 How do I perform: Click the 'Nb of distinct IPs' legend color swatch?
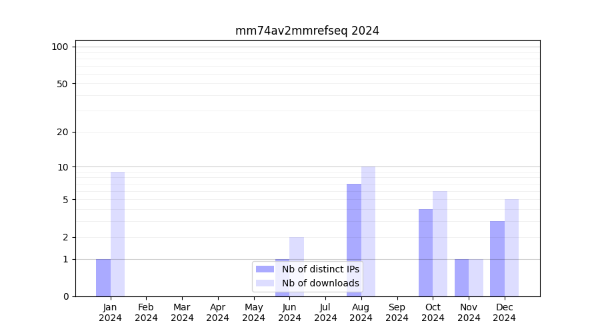[x=265, y=269]
